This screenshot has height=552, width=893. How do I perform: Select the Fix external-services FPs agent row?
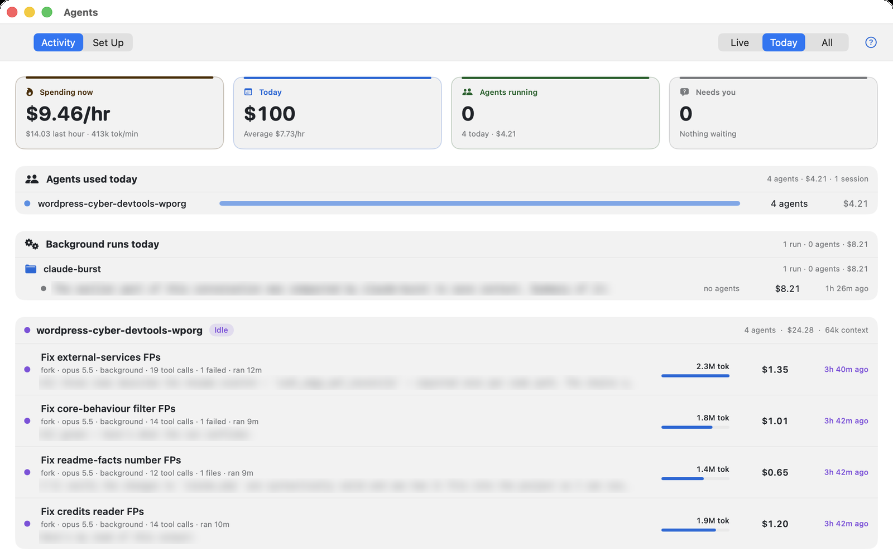[446, 369]
